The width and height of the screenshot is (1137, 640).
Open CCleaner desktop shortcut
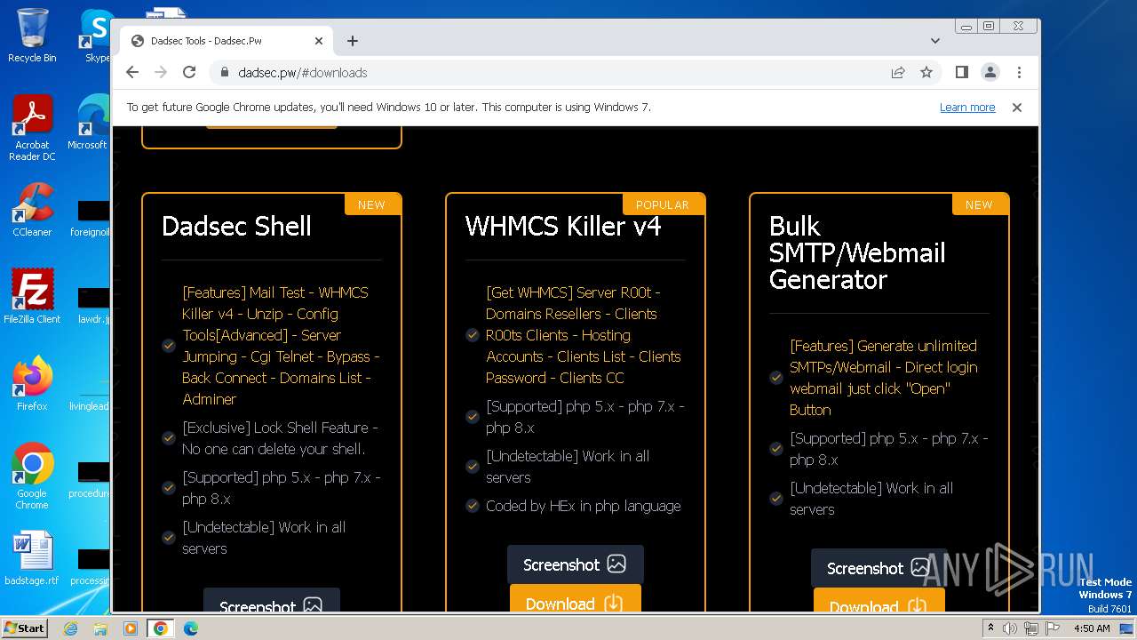32,211
